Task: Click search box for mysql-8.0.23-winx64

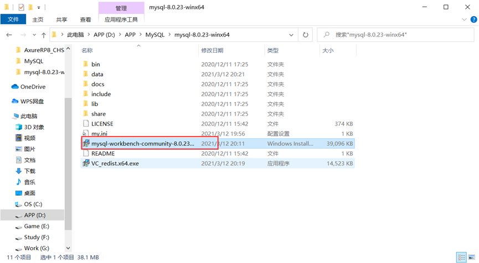Action: click(x=395, y=35)
